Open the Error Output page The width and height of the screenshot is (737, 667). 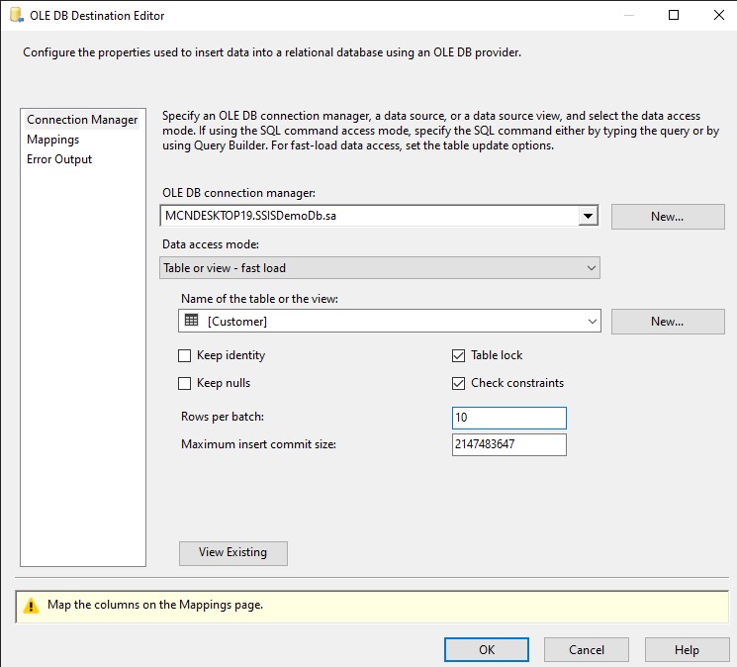pyautogui.click(x=59, y=159)
